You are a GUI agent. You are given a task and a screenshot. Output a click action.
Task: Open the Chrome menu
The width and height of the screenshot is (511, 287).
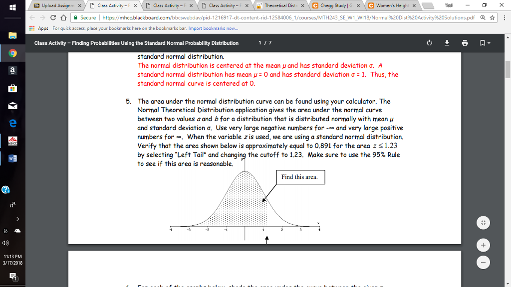pos(504,17)
